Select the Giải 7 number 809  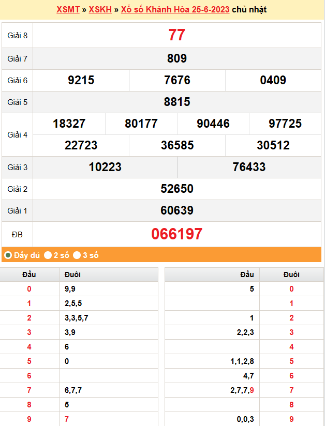point(176,58)
